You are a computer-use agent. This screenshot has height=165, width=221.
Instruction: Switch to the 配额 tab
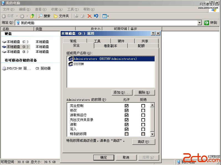tap(143, 46)
